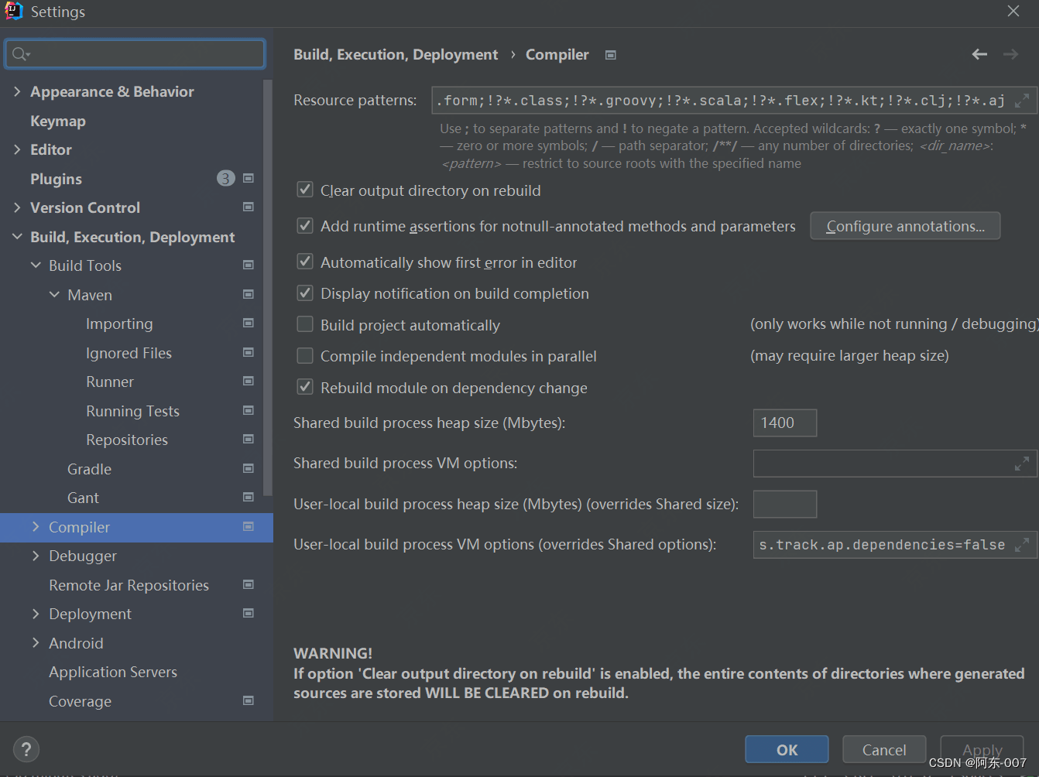Click OK to confirm settings

(x=787, y=750)
